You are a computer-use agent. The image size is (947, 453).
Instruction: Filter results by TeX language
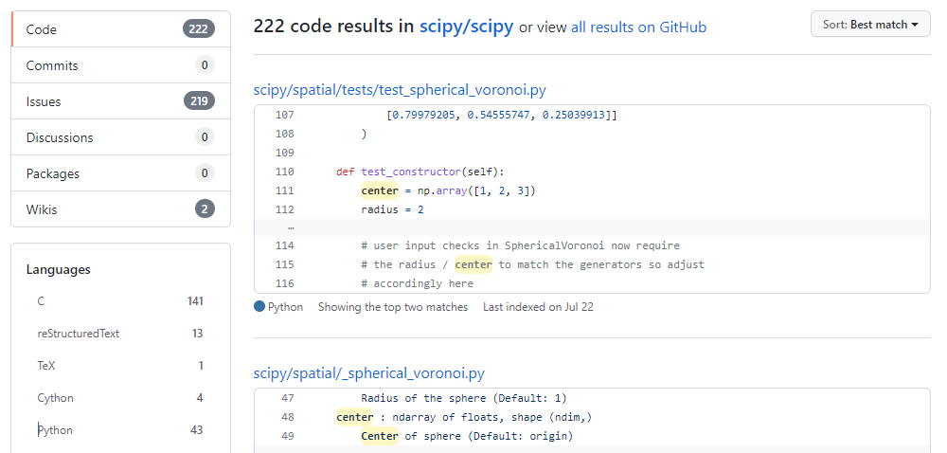pos(120,366)
